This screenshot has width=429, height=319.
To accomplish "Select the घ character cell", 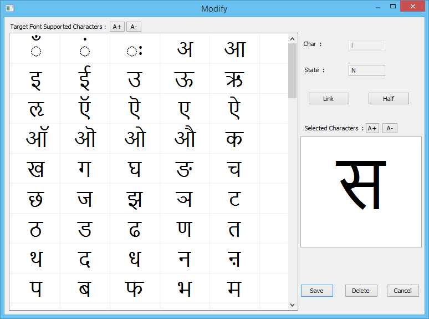I will pos(135,169).
